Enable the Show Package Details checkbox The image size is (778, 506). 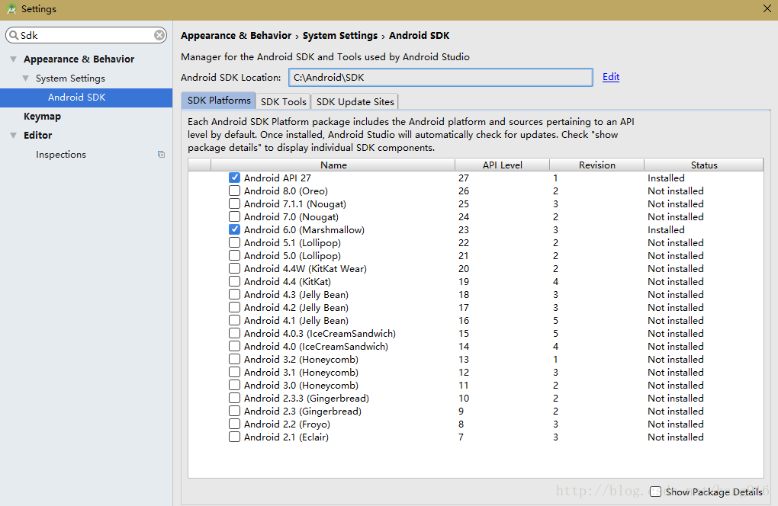655,491
